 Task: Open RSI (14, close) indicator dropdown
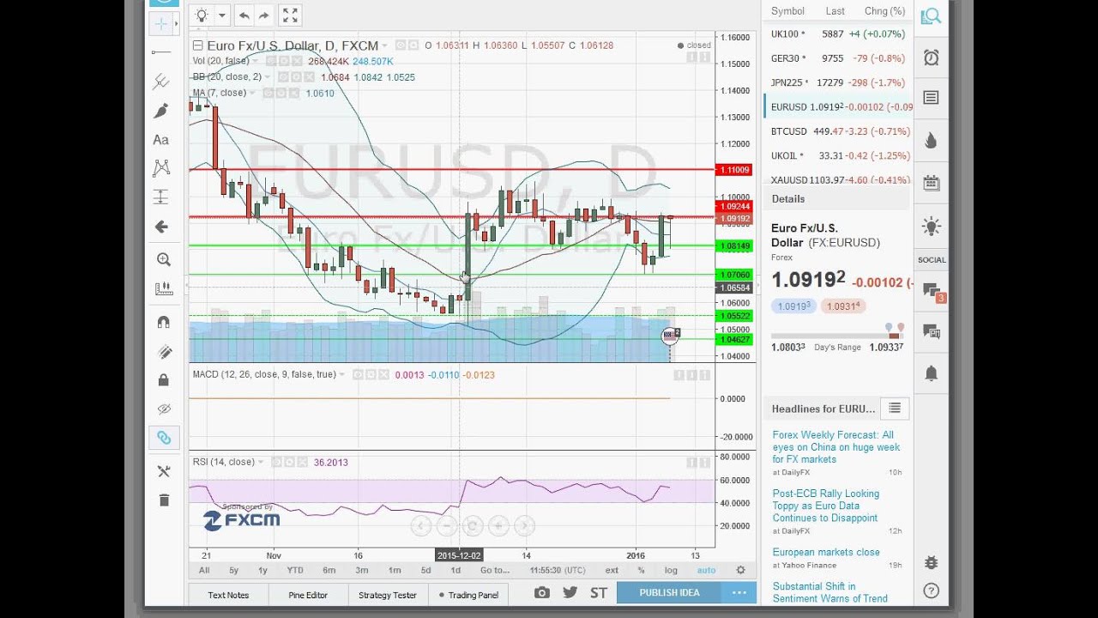click(261, 463)
